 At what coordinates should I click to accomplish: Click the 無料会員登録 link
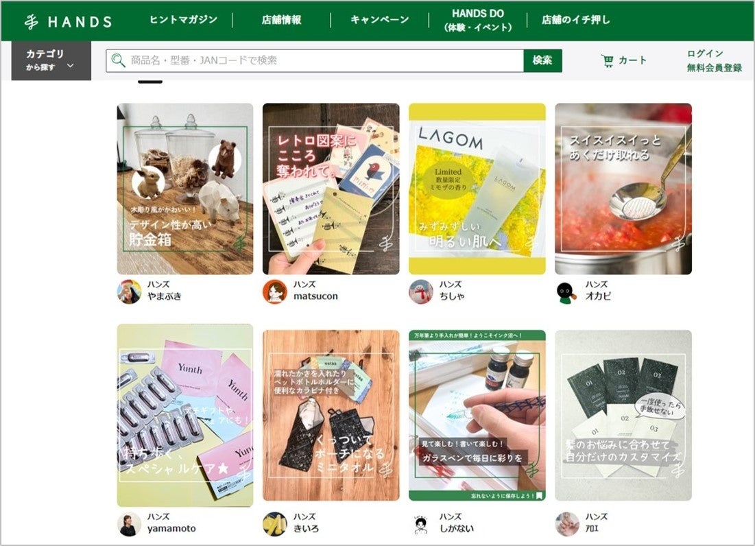pyautogui.click(x=714, y=68)
